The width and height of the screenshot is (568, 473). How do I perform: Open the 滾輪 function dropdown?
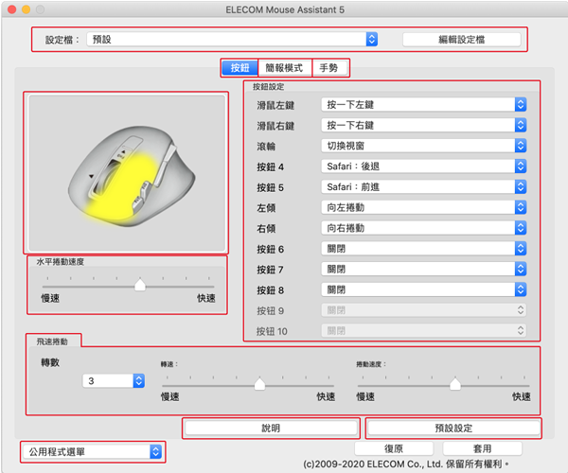[x=423, y=146]
